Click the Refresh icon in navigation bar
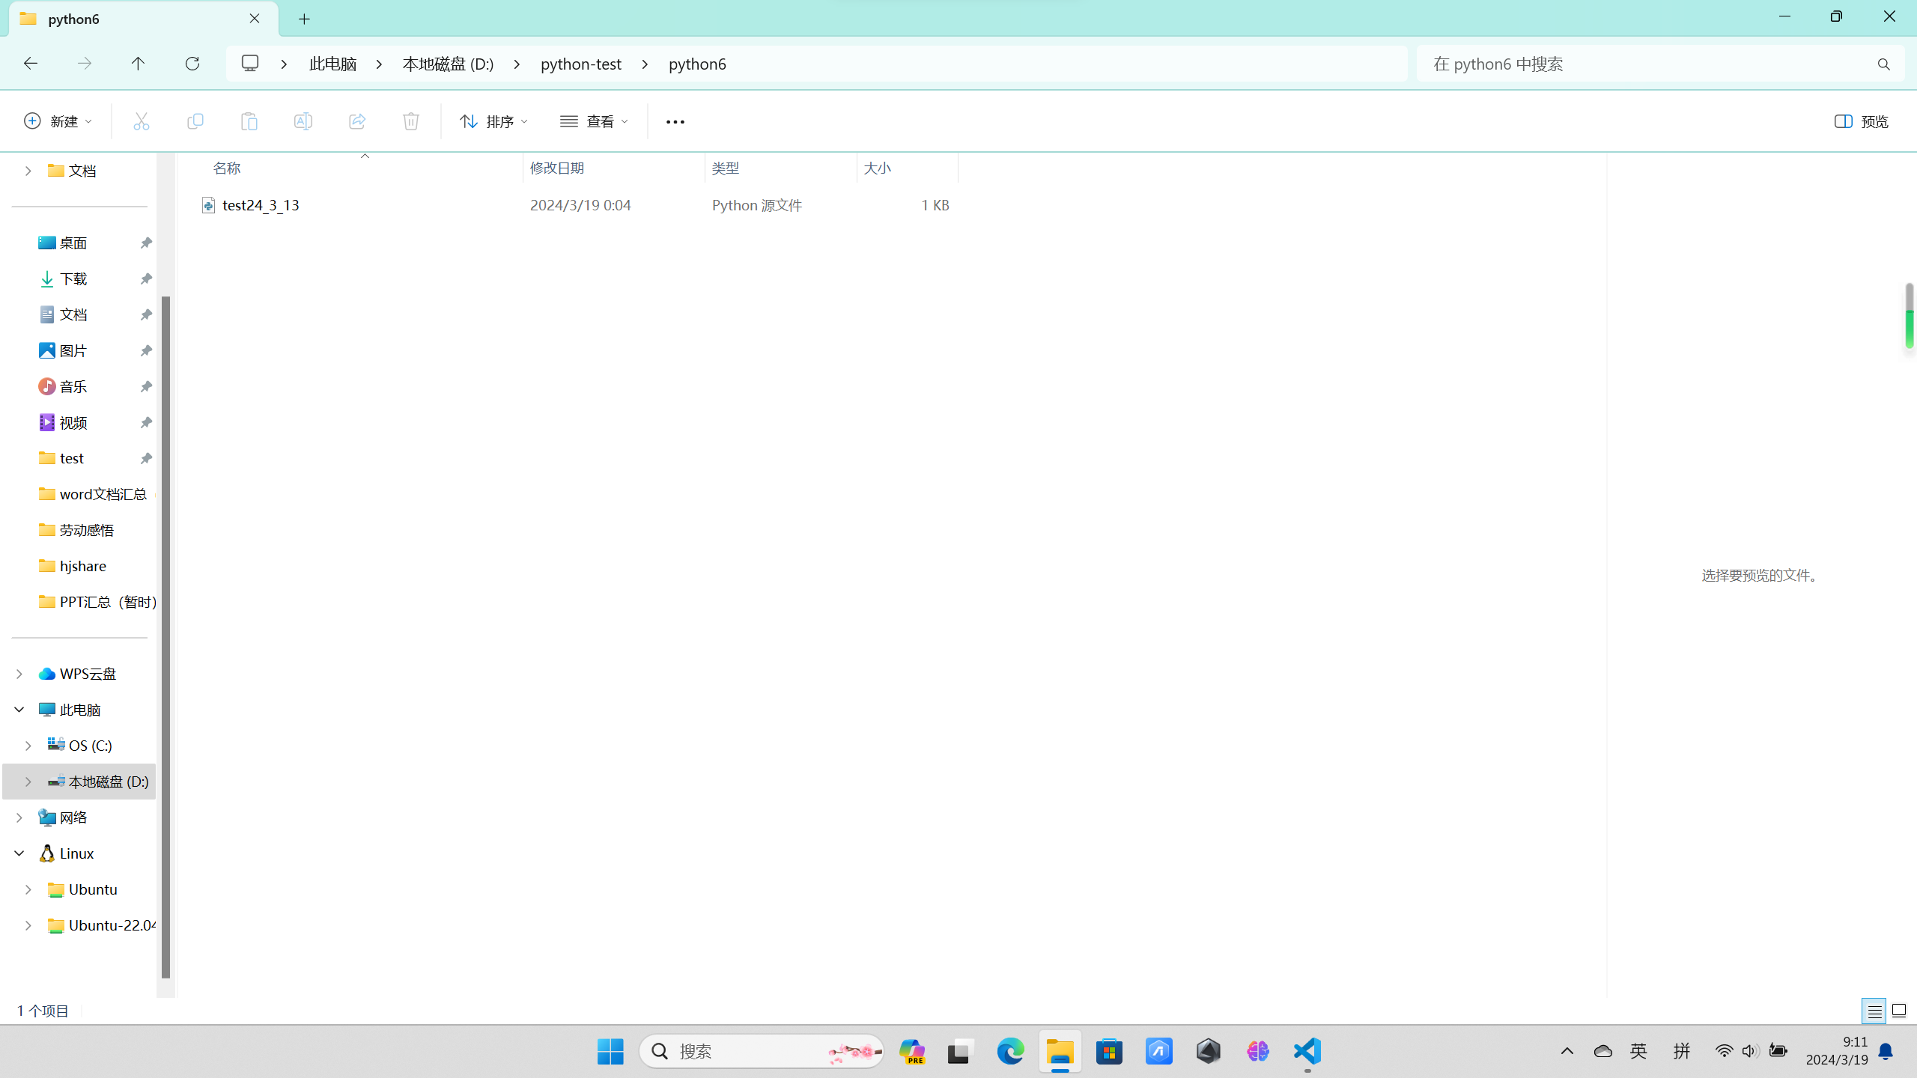 [192, 64]
